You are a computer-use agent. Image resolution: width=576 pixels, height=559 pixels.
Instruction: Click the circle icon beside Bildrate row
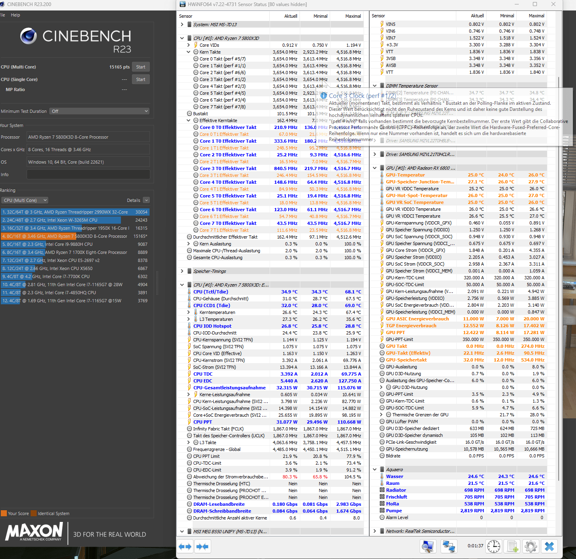382,456
